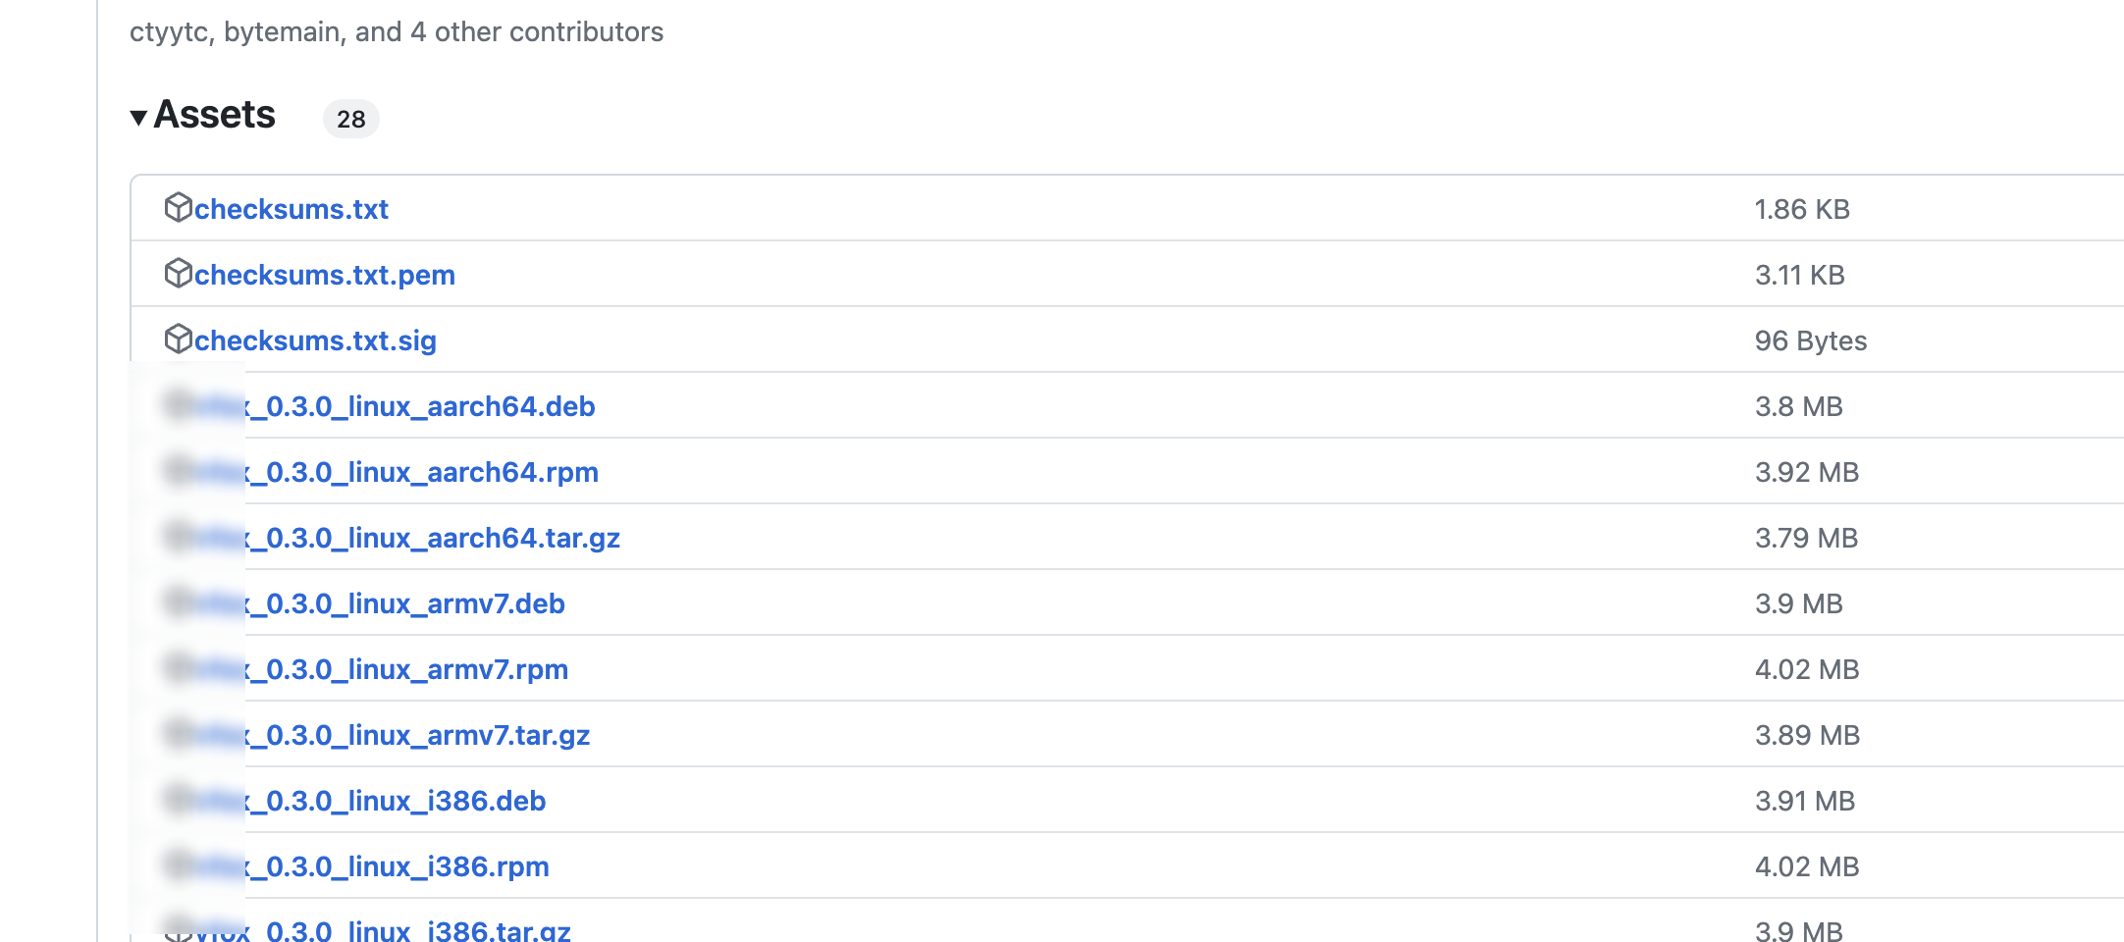Click the contributors text line
Image resolution: width=2124 pixels, height=942 pixels.
point(397,31)
